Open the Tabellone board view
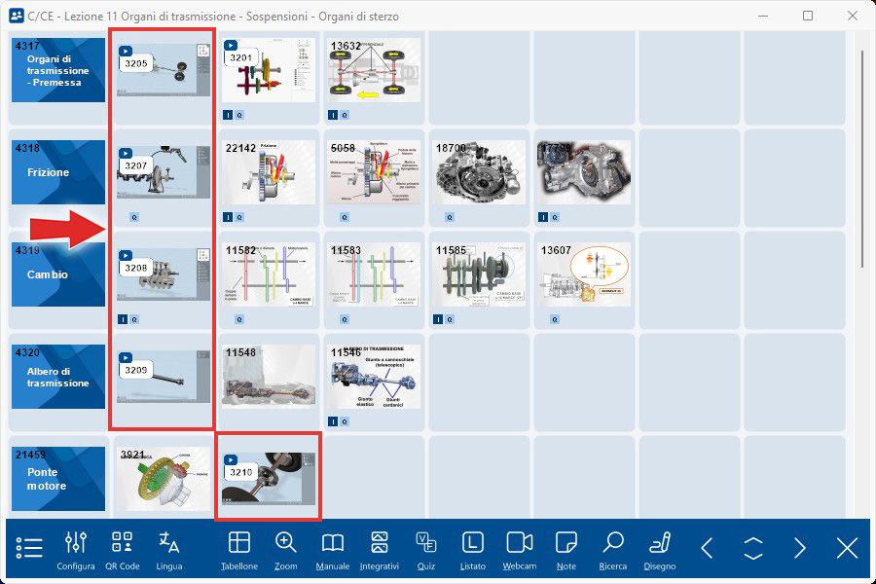The height and width of the screenshot is (584, 876). point(238,549)
